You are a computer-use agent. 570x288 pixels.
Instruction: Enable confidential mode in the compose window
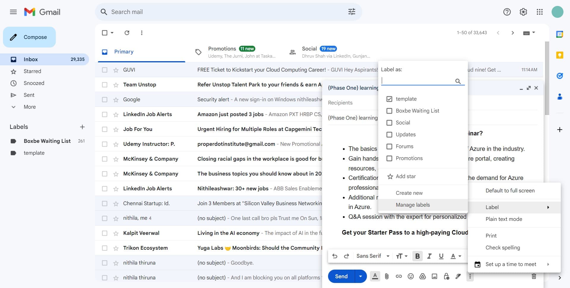tap(446, 276)
